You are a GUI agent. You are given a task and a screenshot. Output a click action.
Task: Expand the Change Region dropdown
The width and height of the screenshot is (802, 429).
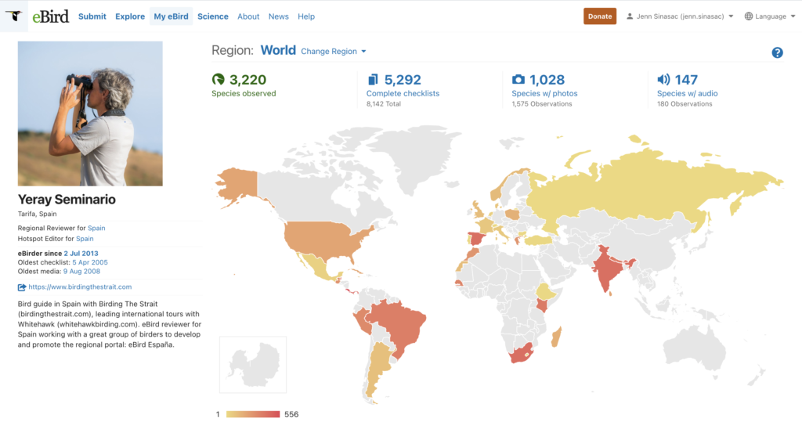[x=334, y=51]
